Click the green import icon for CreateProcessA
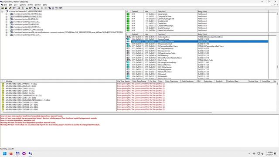Viewport: 279px width, 157px height. coord(128,28)
